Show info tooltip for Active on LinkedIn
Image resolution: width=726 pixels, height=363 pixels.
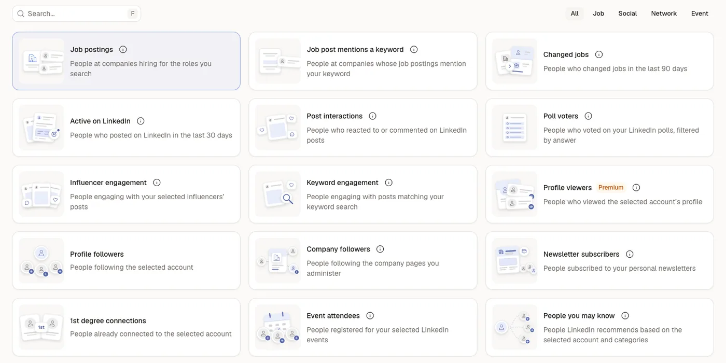coord(141,121)
